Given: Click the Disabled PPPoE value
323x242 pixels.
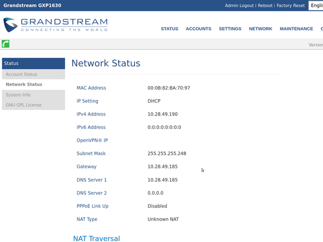Looking at the screenshot, I should [157, 206].
